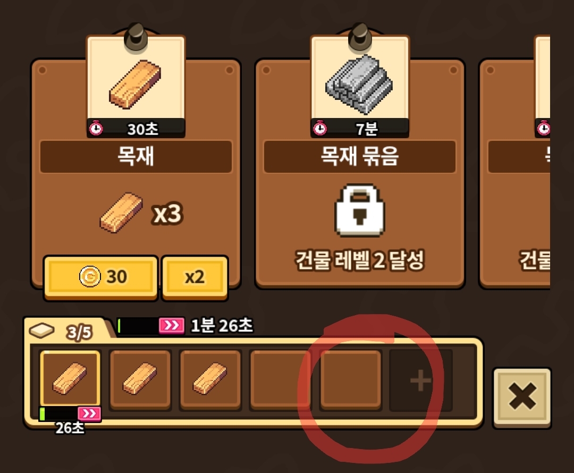Viewport: 574px width, 473px height.
Task: Tap the lumber x3 ingredient icon
Action: tap(121, 213)
